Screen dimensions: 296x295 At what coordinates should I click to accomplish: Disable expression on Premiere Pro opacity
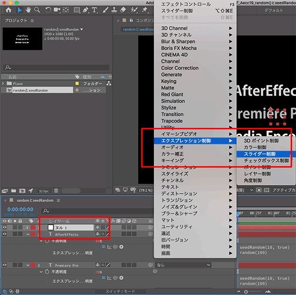pyautogui.click(x=103, y=278)
